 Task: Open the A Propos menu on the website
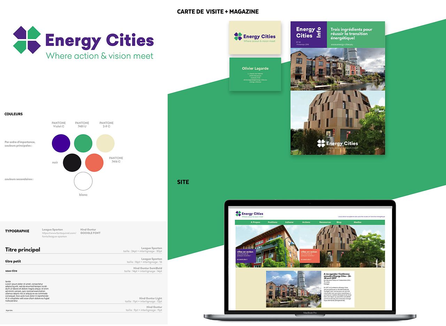[x=255, y=222]
